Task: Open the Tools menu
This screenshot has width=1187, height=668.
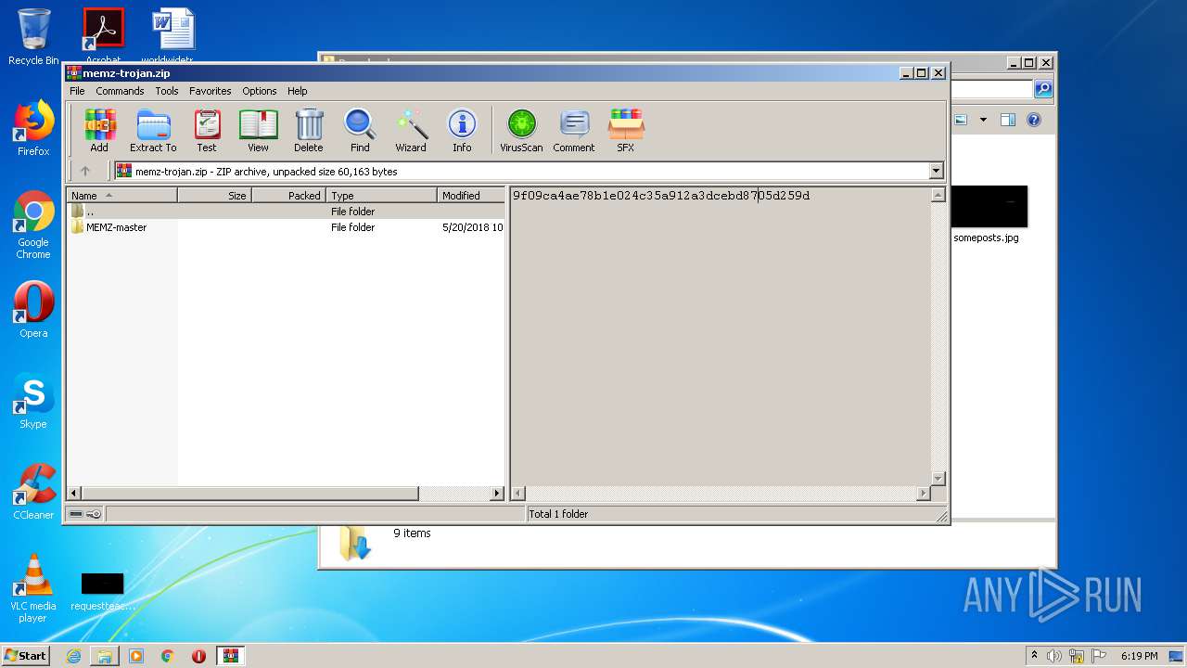Action: 167,91
